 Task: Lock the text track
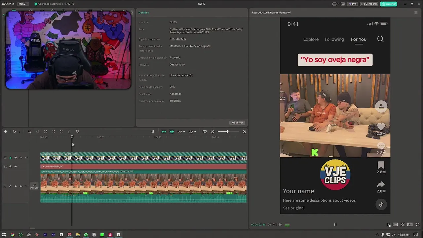10,166
